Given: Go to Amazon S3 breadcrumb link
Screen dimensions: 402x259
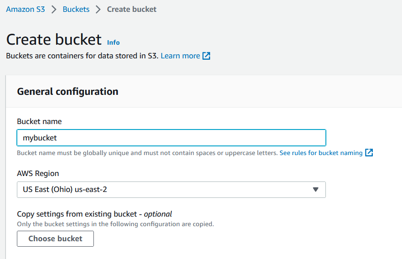Looking at the screenshot, I should click(26, 9).
